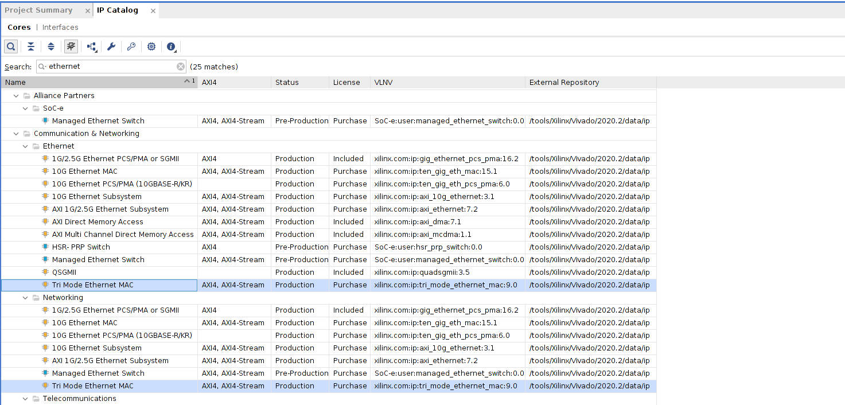Open the hierarchy grouping options icon

(x=92, y=46)
